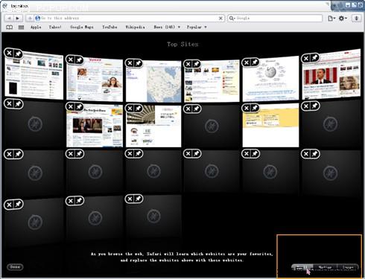Go forward with the Forward arrow button
The image size is (365, 279).
(x=18, y=18)
